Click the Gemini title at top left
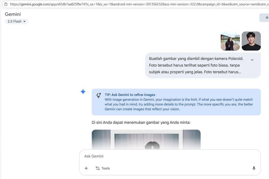Image resolution: width=269 pixels, height=179 pixels. coord(13,14)
